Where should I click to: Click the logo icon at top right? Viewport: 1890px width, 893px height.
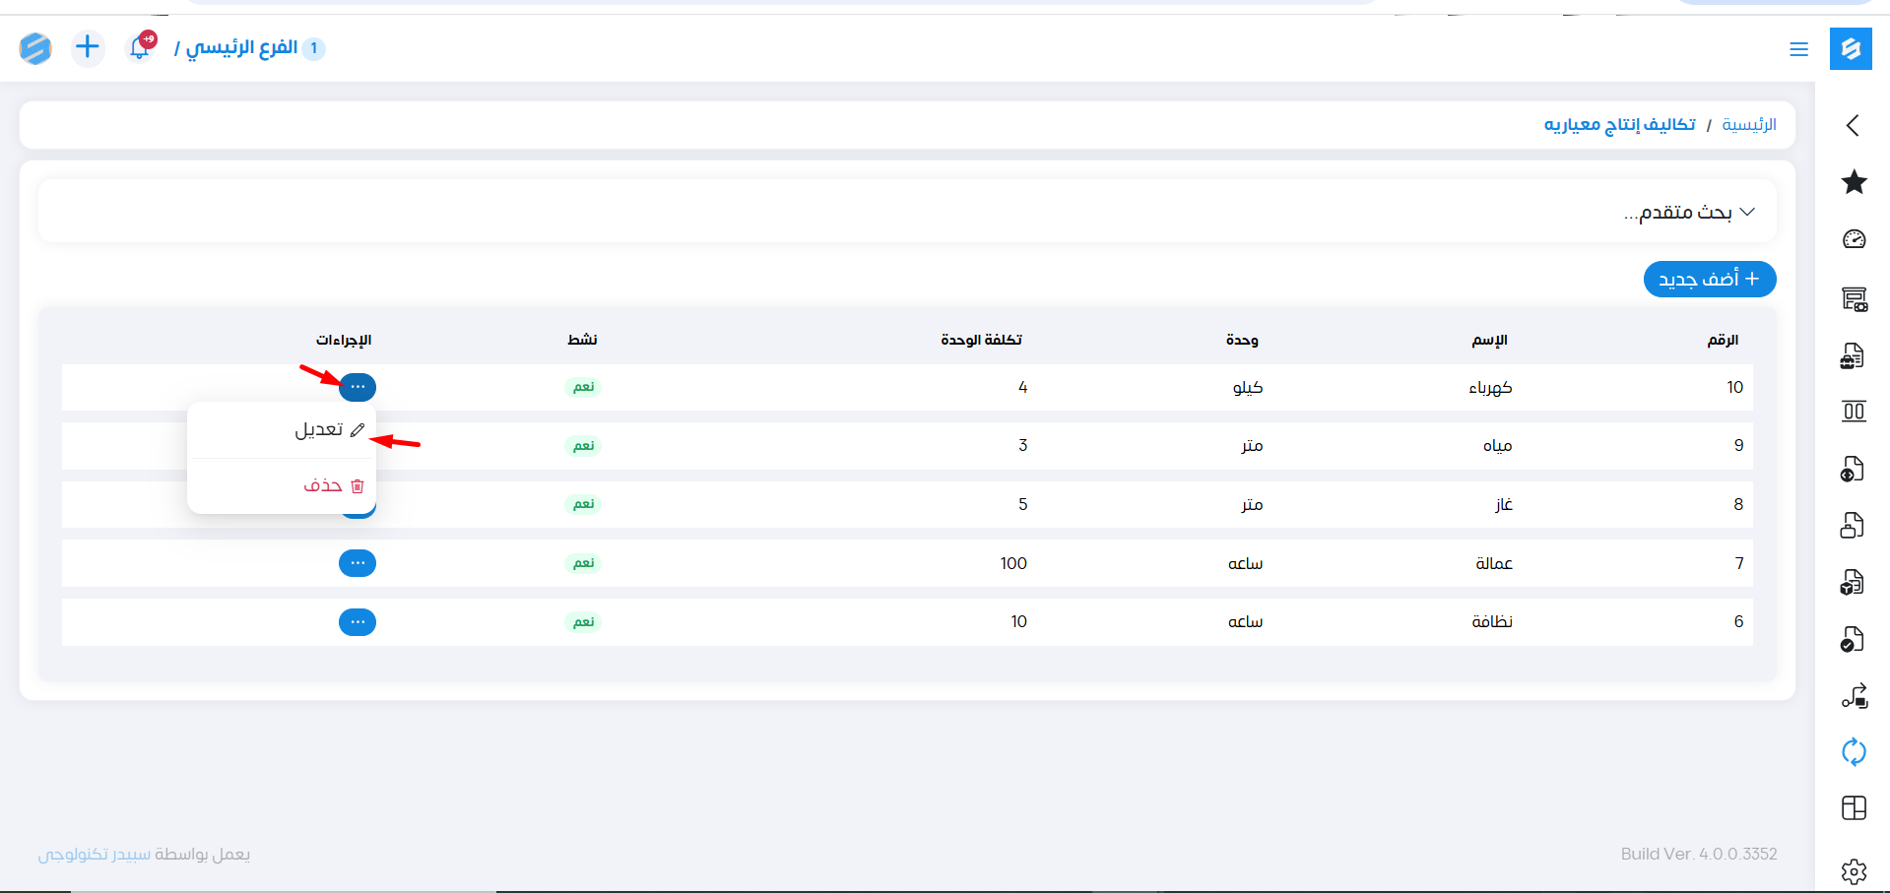[1851, 48]
